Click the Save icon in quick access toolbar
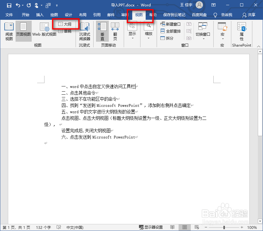263x231 pixels. [x=9, y=5]
